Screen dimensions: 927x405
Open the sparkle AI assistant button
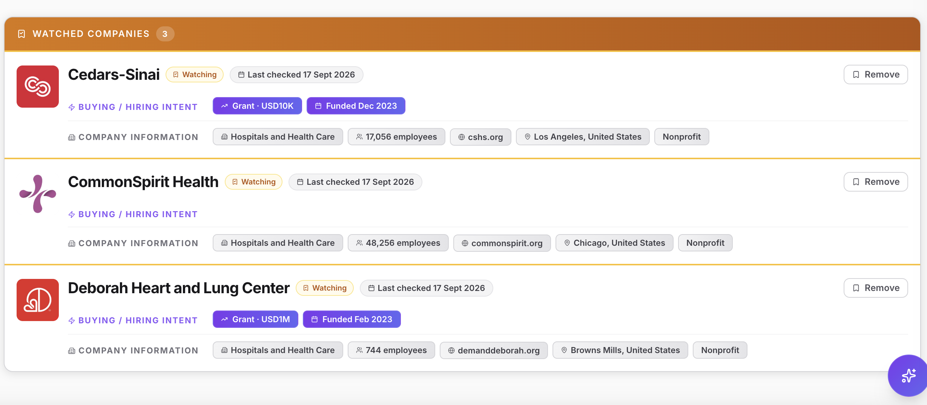(908, 375)
